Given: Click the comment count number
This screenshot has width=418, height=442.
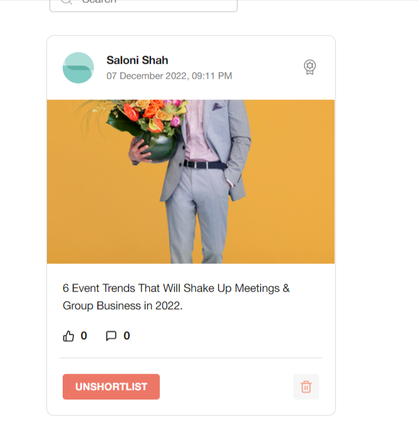Looking at the screenshot, I should [x=127, y=336].
